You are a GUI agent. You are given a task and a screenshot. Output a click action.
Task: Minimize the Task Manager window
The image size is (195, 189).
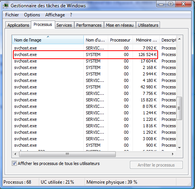161,4
